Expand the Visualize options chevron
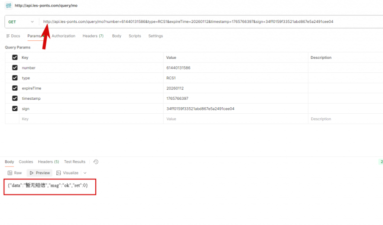 [x=85, y=173]
